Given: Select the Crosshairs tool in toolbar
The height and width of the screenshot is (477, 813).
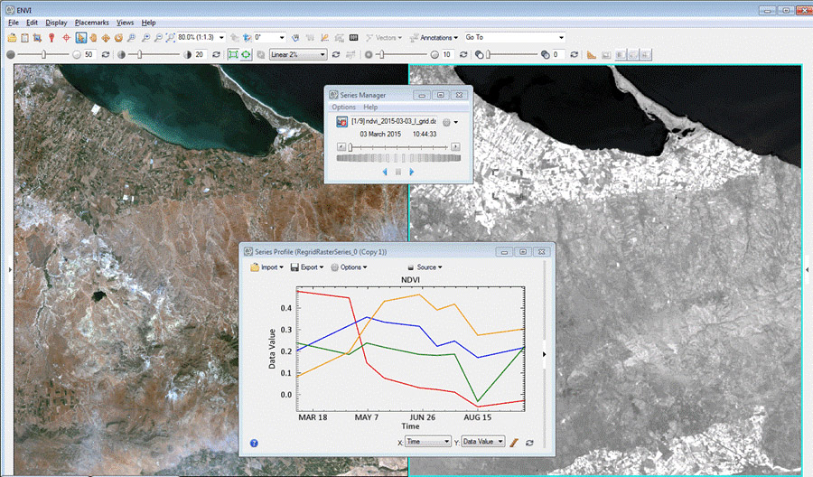Looking at the screenshot, I should [x=67, y=38].
